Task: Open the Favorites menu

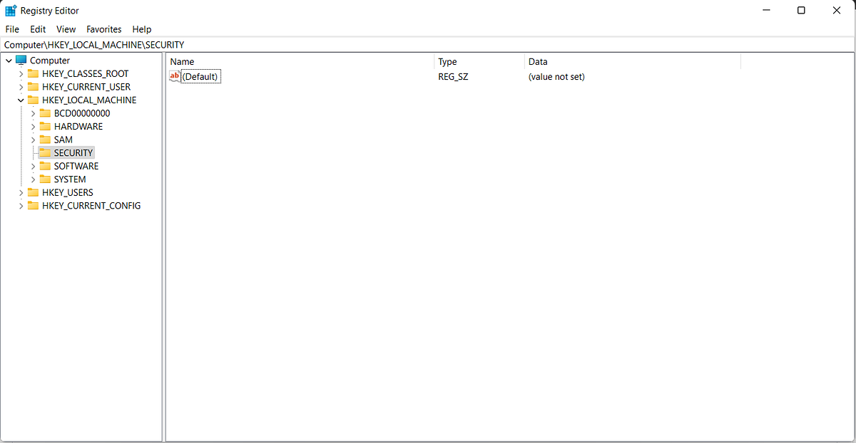Action: pos(103,29)
